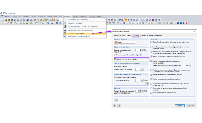Viewport: 202px width, 123px height.
Task: Toggle 'Incluir el informe en el autoguardado'
Action: coord(151,93)
